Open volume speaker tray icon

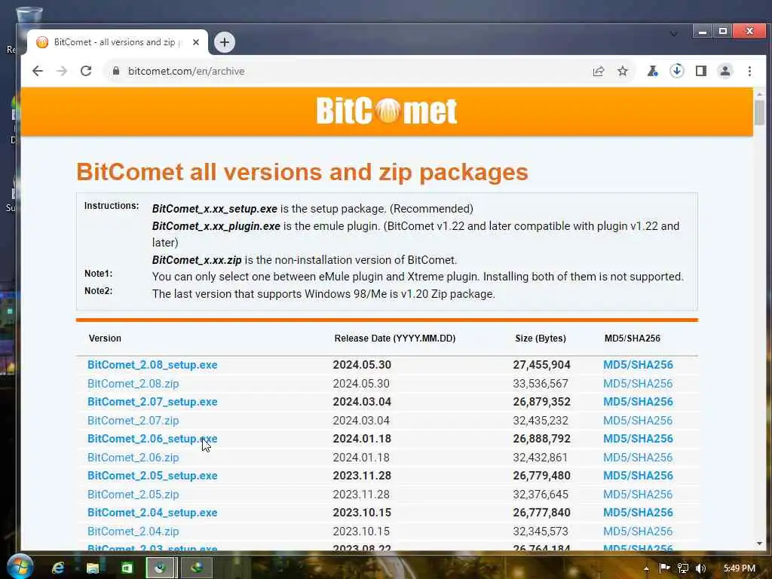(x=700, y=568)
